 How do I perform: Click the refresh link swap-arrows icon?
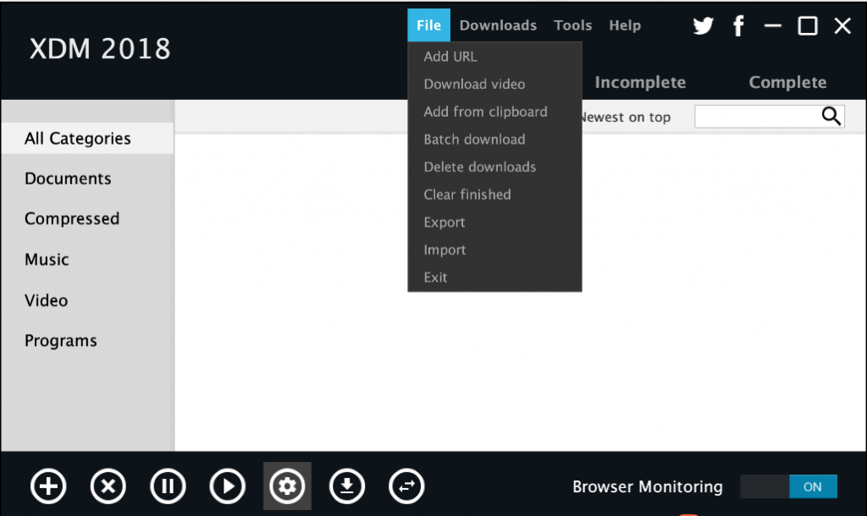406,486
